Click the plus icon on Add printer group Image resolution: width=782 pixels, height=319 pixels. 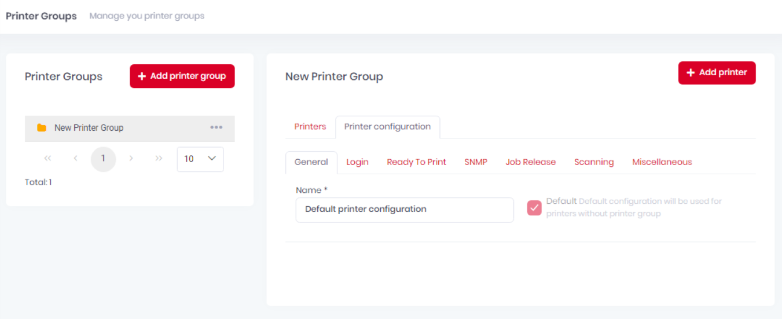[142, 76]
